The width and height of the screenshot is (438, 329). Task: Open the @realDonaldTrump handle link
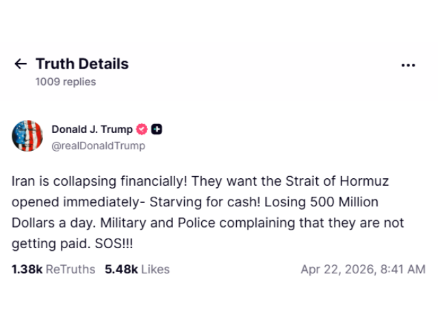99,146
